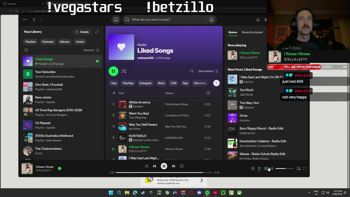Open the Miniplayer
Screen dimensions: 350x197
[x=299, y=169]
